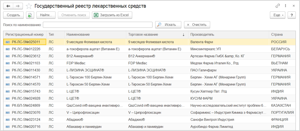This screenshot has width=300, height=131.
Task: Select registration number РК-ЛС-5№012226
Action: click(26, 49)
